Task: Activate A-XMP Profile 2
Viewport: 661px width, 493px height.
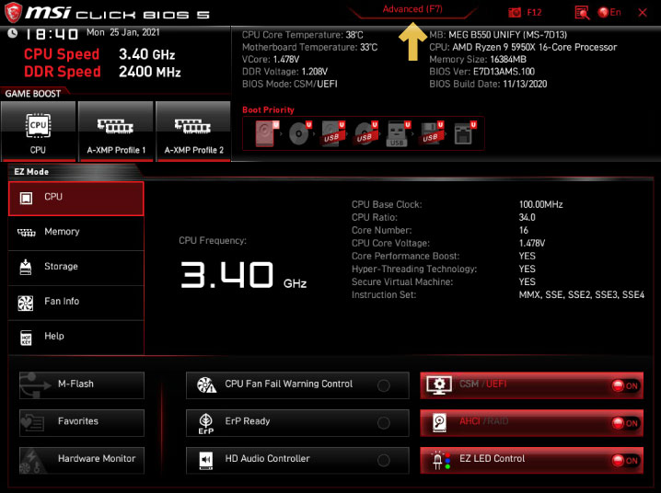Action: pyautogui.click(x=193, y=131)
